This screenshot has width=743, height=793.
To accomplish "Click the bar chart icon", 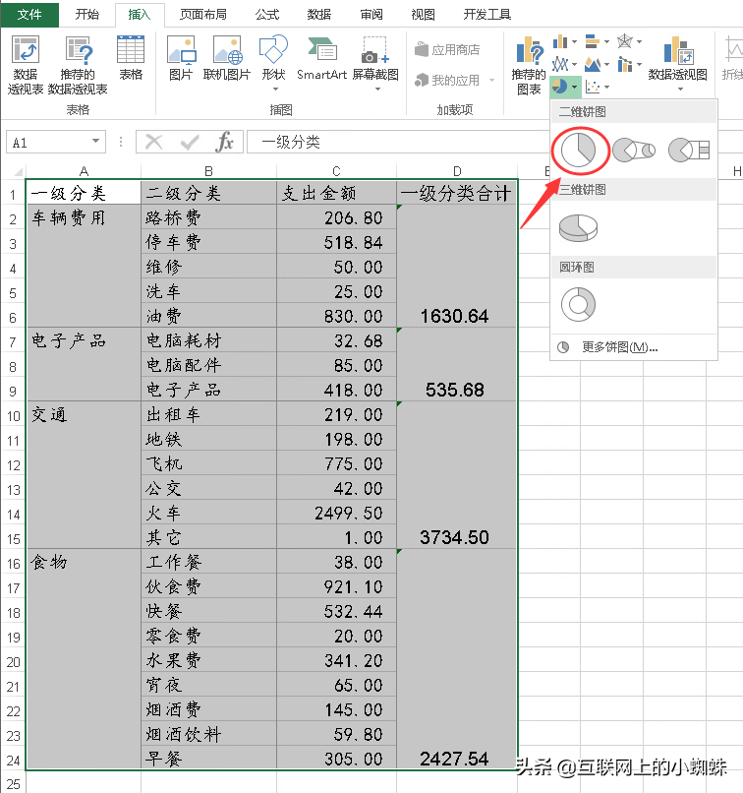I will [592, 41].
